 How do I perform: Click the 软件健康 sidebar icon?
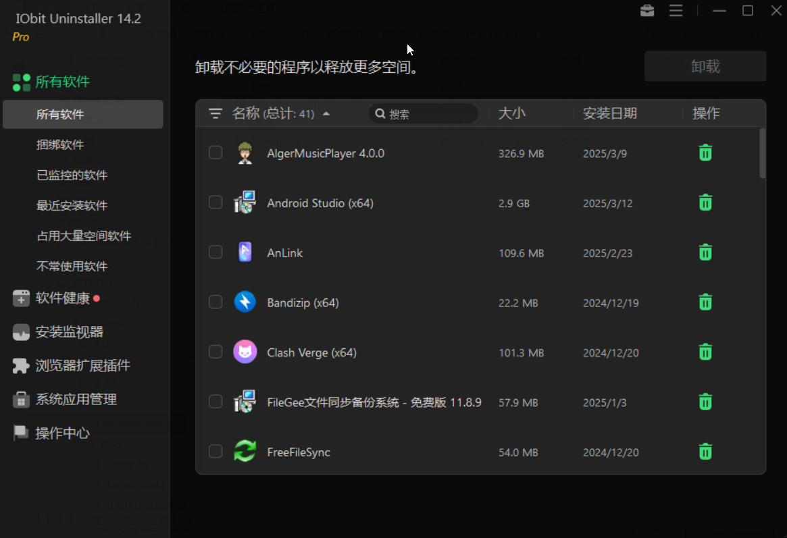coord(21,298)
